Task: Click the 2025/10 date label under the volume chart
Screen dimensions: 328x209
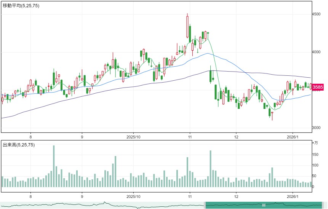Action: point(133,196)
